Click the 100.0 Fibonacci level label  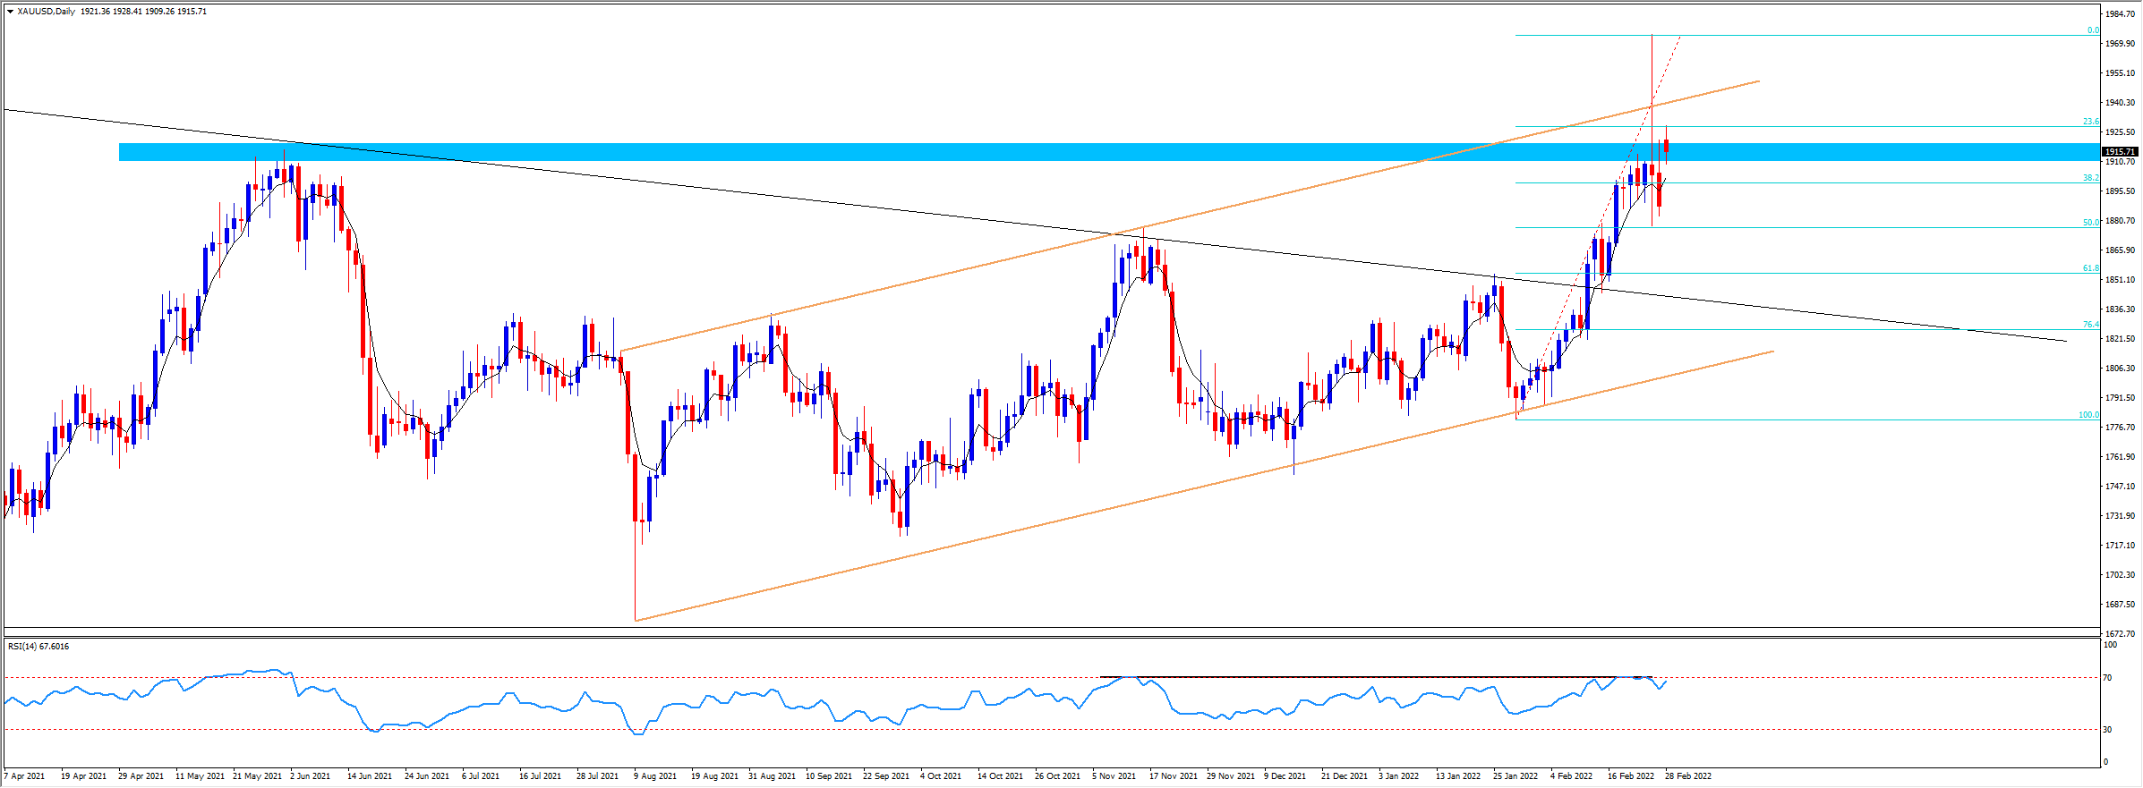(2088, 415)
